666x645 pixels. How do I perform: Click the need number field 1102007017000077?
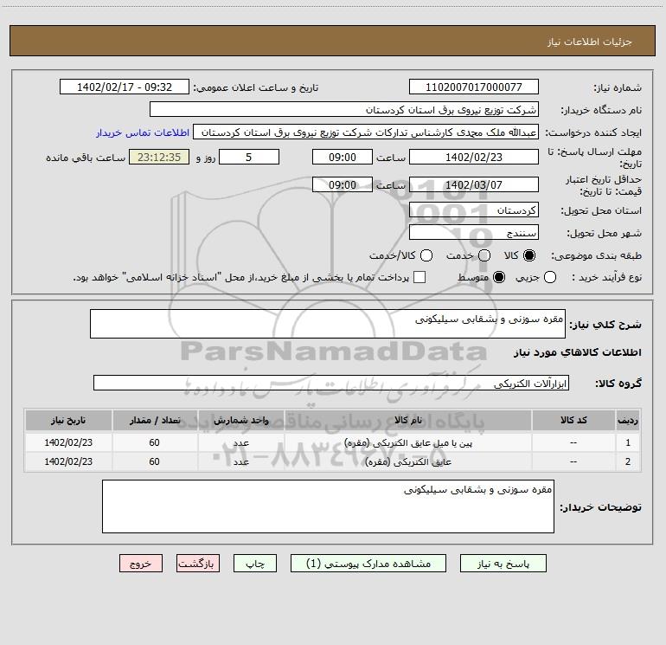474,87
